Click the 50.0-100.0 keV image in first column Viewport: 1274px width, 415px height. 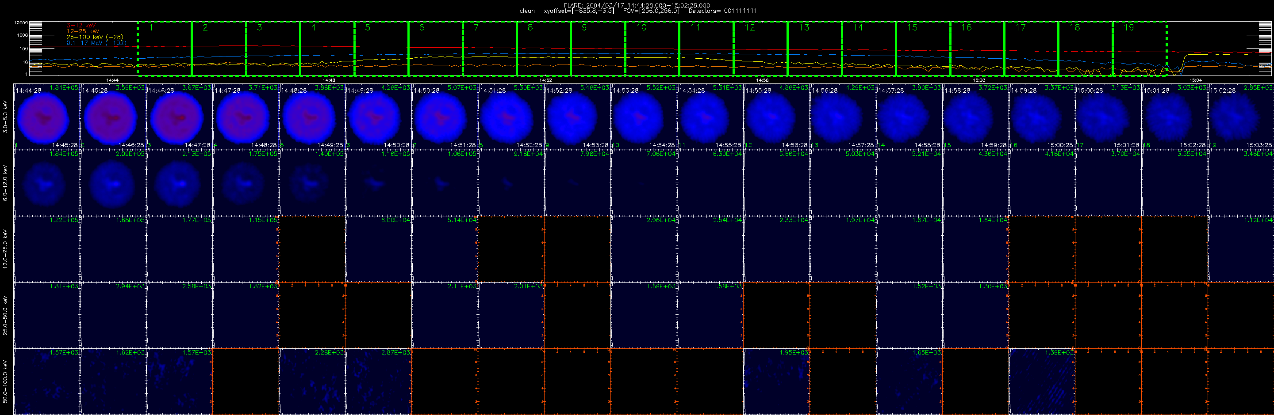47,381
